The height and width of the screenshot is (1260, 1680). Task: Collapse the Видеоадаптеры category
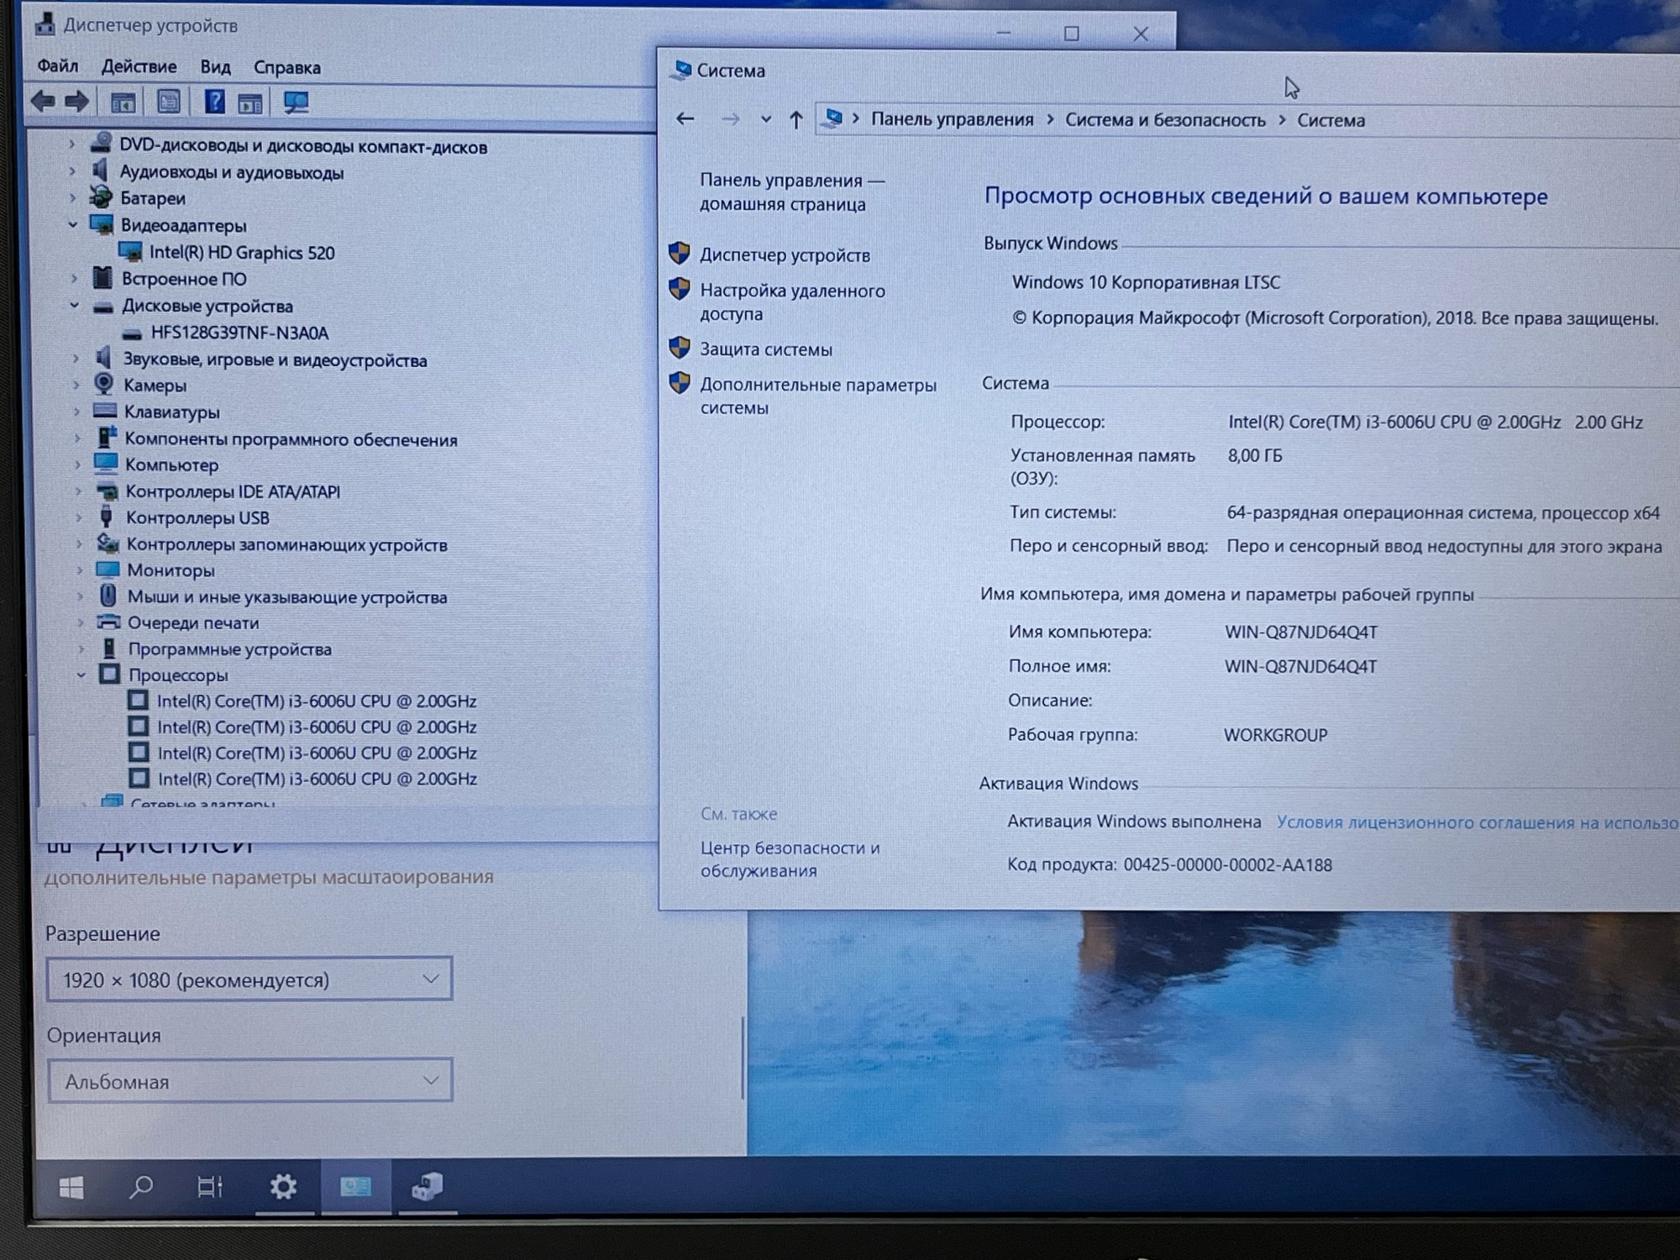[x=72, y=224]
